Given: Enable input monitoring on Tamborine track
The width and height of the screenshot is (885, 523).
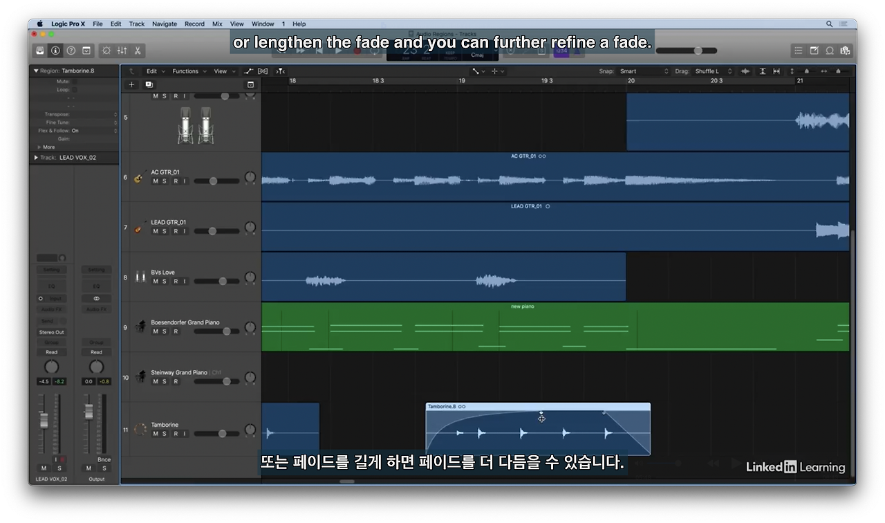Looking at the screenshot, I should point(185,434).
